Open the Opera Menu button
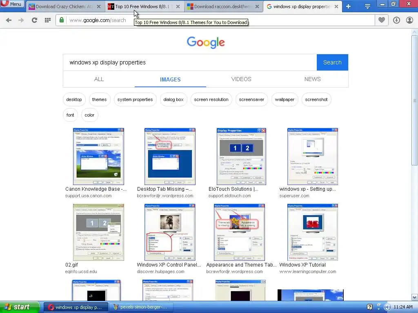The height and width of the screenshot is (313, 418). pyautogui.click(x=12, y=4)
